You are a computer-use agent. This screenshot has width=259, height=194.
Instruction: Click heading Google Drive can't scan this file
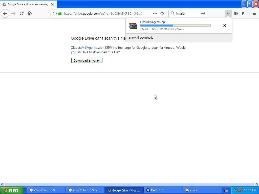coord(98,38)
